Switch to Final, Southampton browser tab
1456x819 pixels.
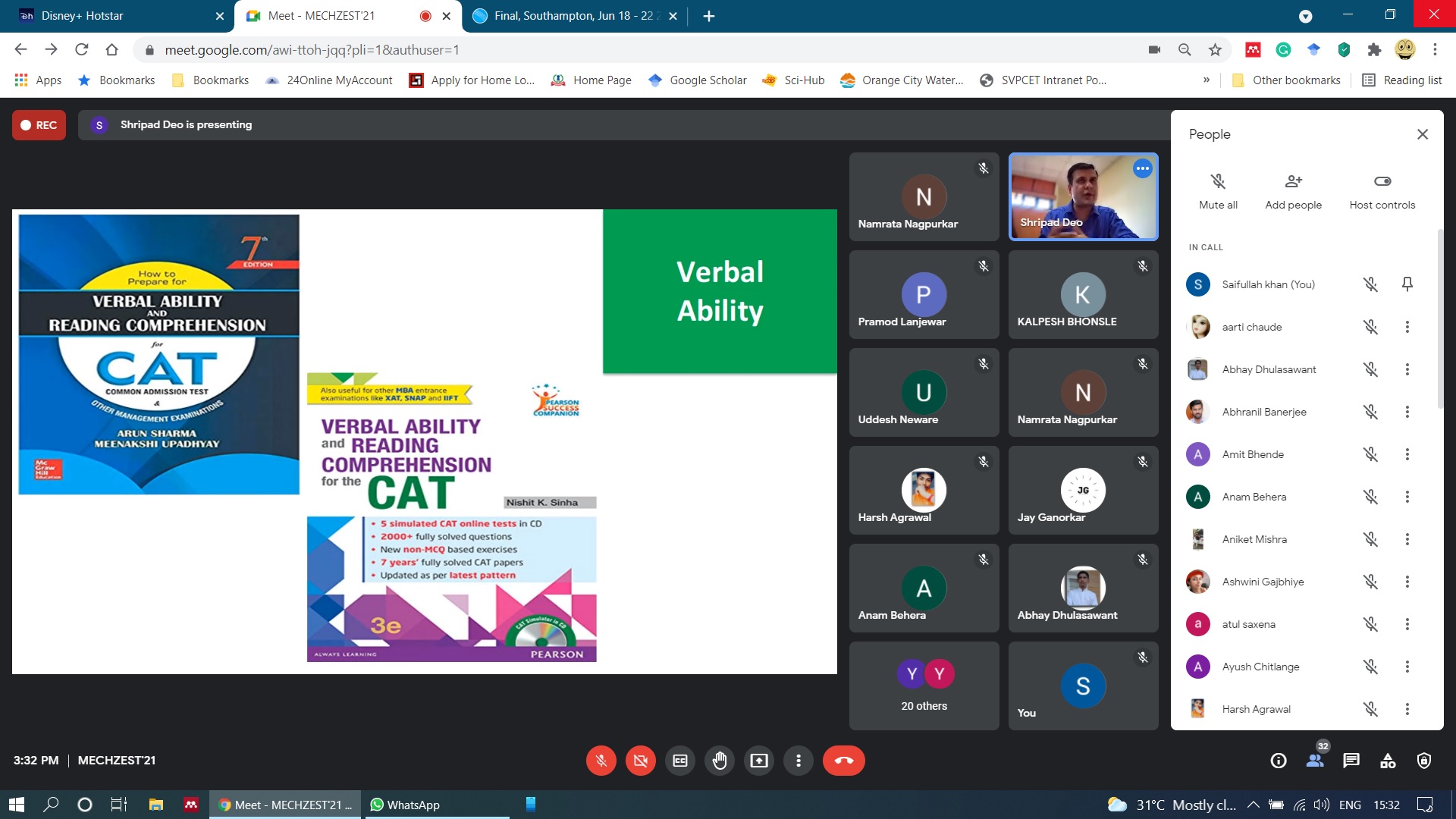tap(573, 16)
